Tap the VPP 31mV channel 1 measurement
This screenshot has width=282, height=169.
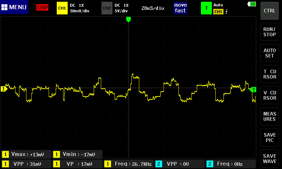coord(26,164)
